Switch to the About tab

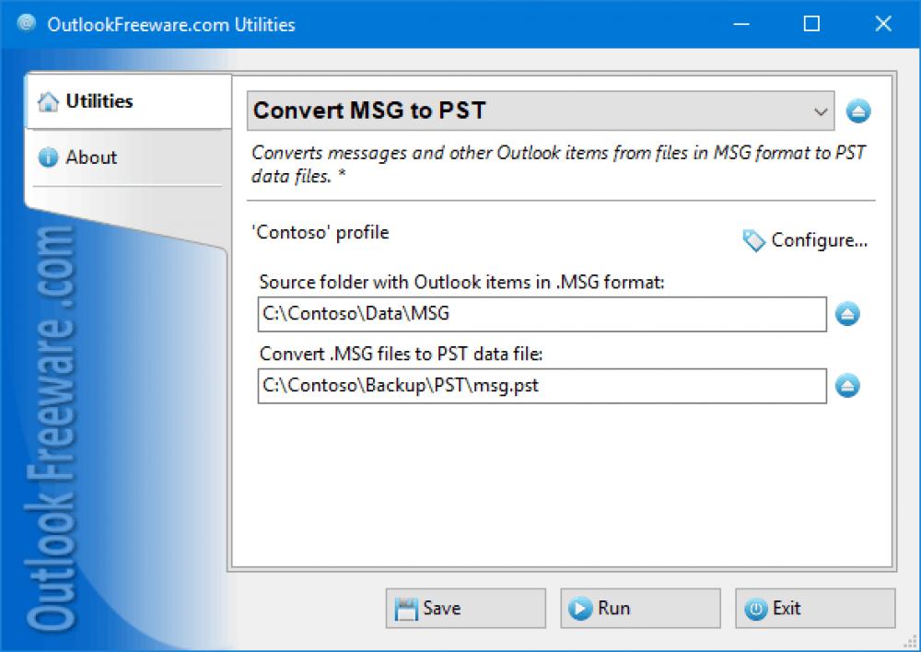(91, 157)
